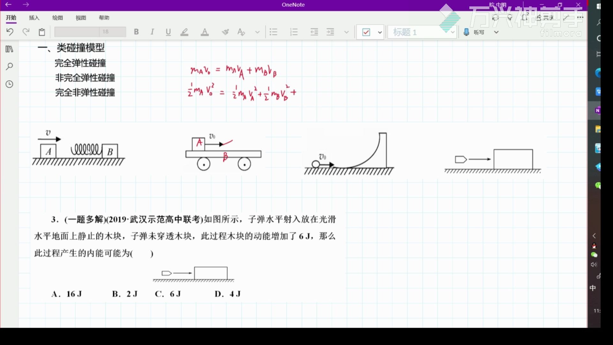613x345 pixels.
Task: Open the search icon in sidebar
Action: pos(10,66)
